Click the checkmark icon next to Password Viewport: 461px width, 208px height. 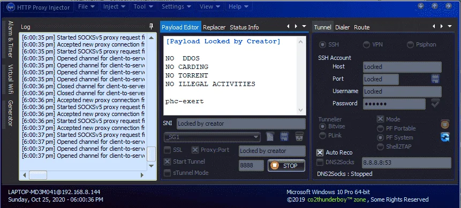tap(435, 103)
